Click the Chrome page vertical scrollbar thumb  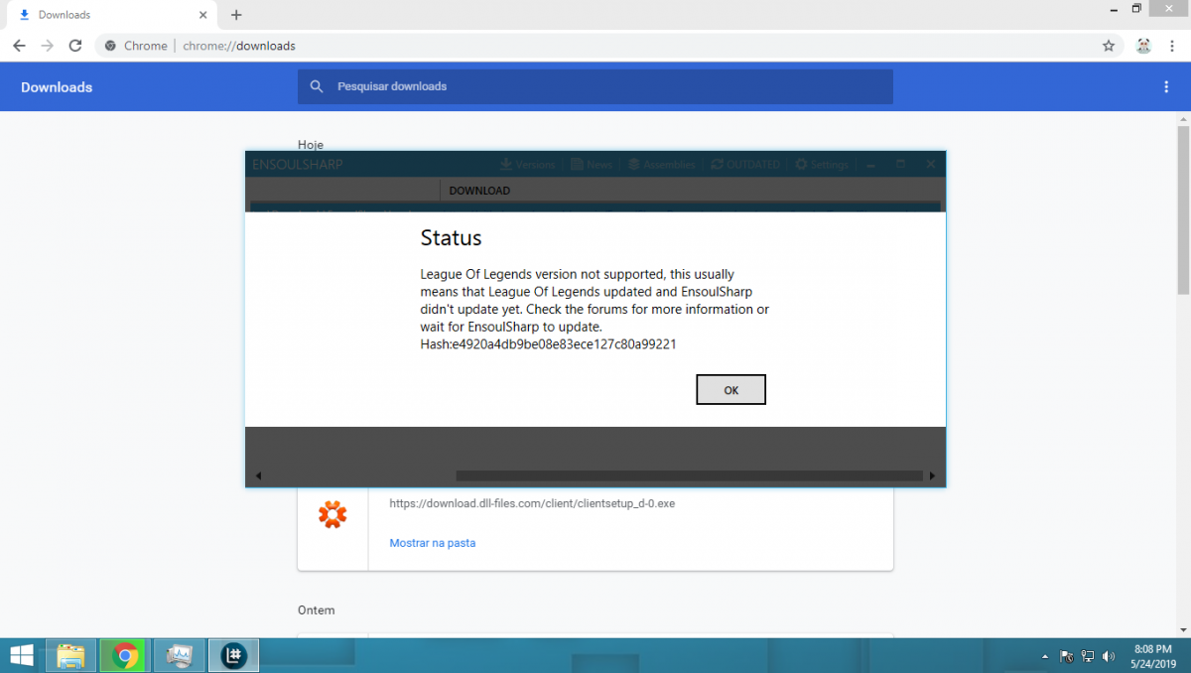(1183, 210)
